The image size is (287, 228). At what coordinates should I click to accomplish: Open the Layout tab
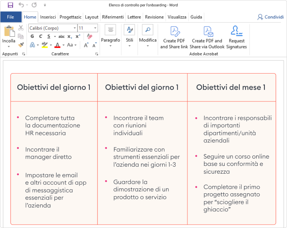click(x=91, y=17)
